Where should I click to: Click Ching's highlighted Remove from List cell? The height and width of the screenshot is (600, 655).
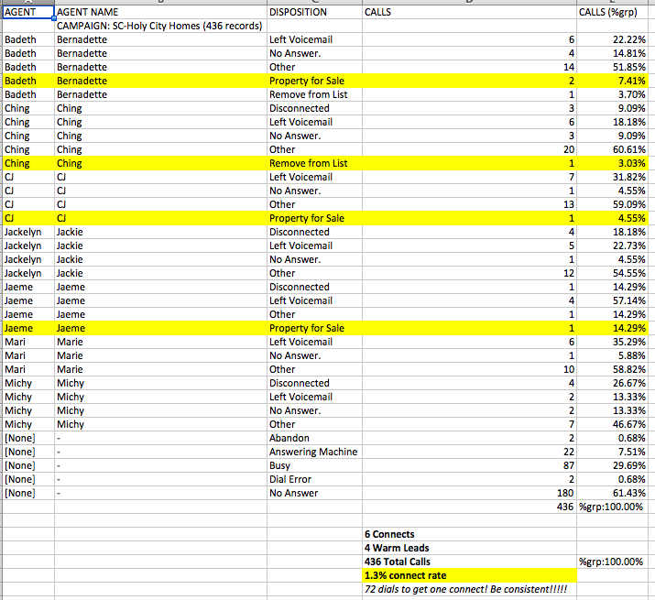[314, 163]
